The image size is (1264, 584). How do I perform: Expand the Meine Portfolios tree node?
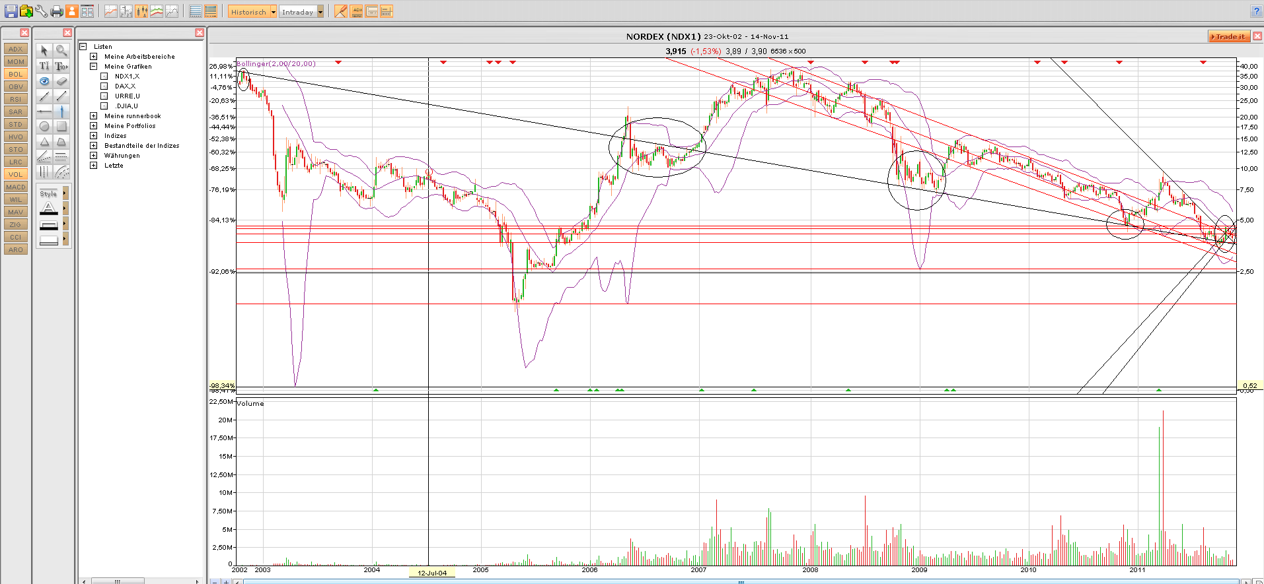(x=94, y=126)
